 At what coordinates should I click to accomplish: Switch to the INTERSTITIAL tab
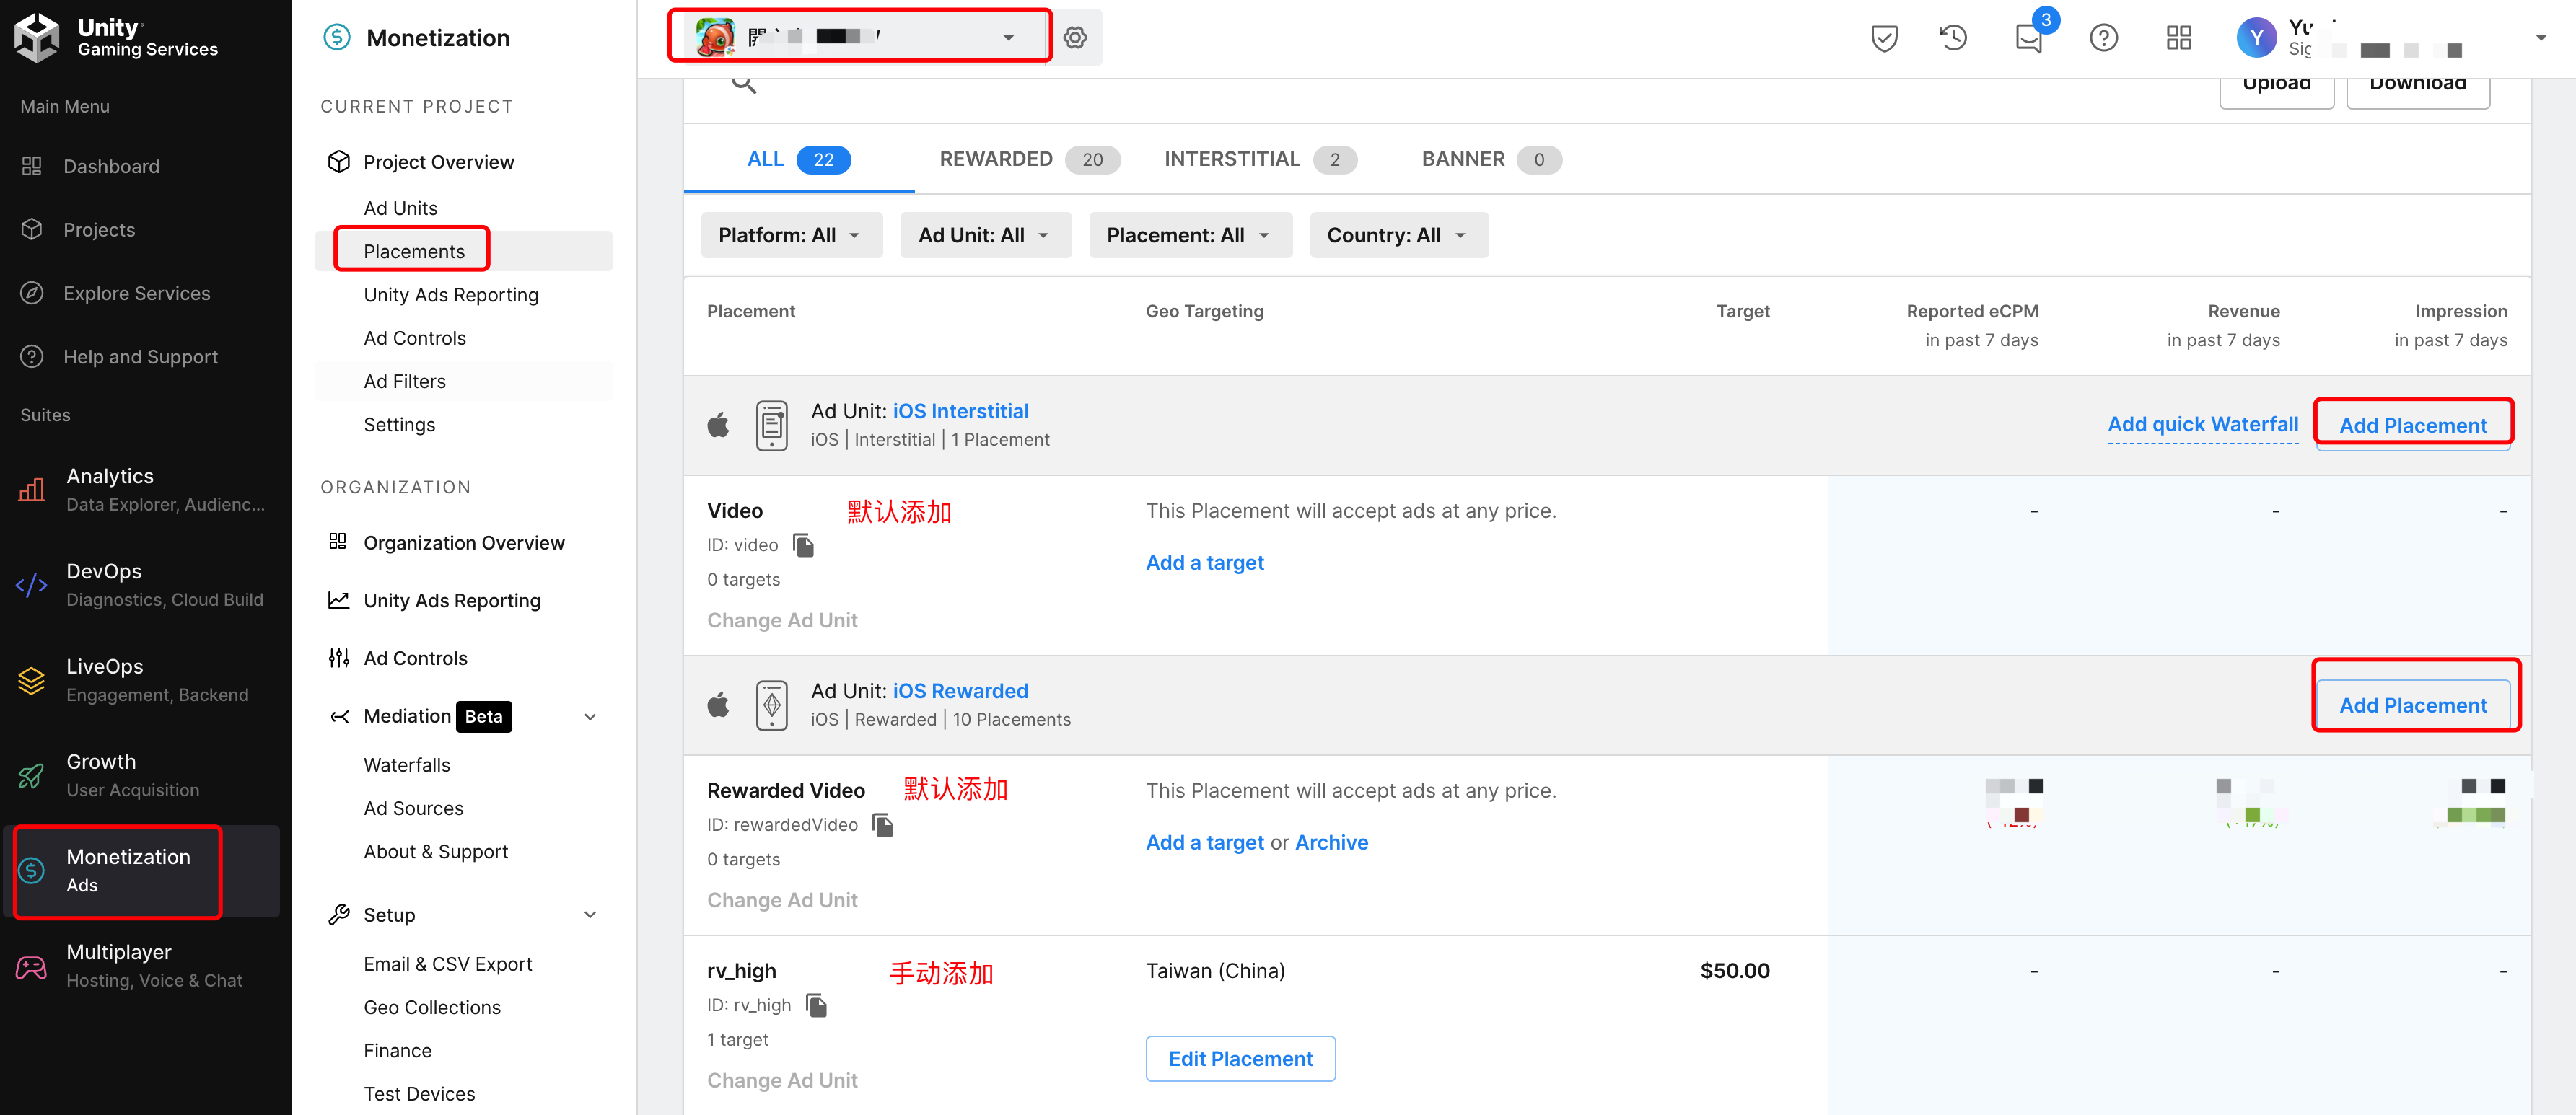tap(1260, 159)
